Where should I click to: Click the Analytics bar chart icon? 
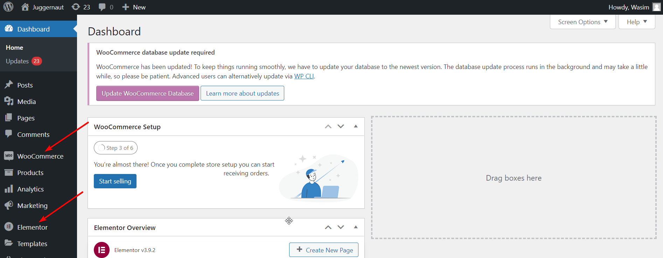(9, 189)
